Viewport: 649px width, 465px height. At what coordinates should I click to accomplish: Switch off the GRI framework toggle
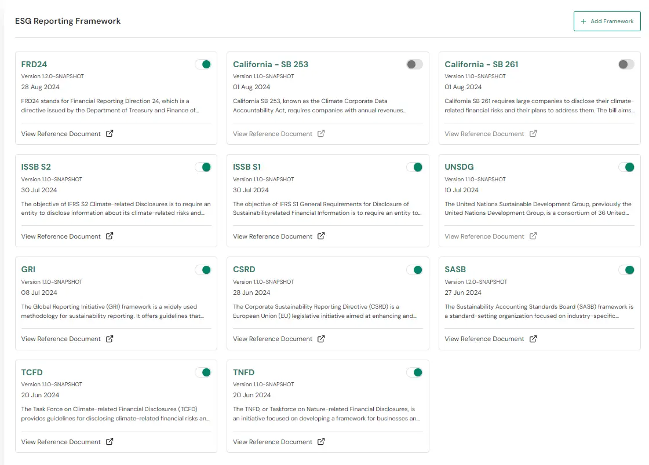pos(203,270)
